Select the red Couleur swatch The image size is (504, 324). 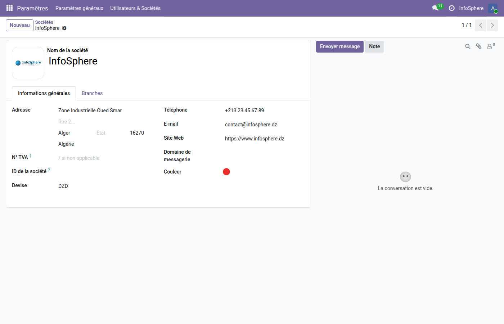pyautogui.click(x=226, y=172)
